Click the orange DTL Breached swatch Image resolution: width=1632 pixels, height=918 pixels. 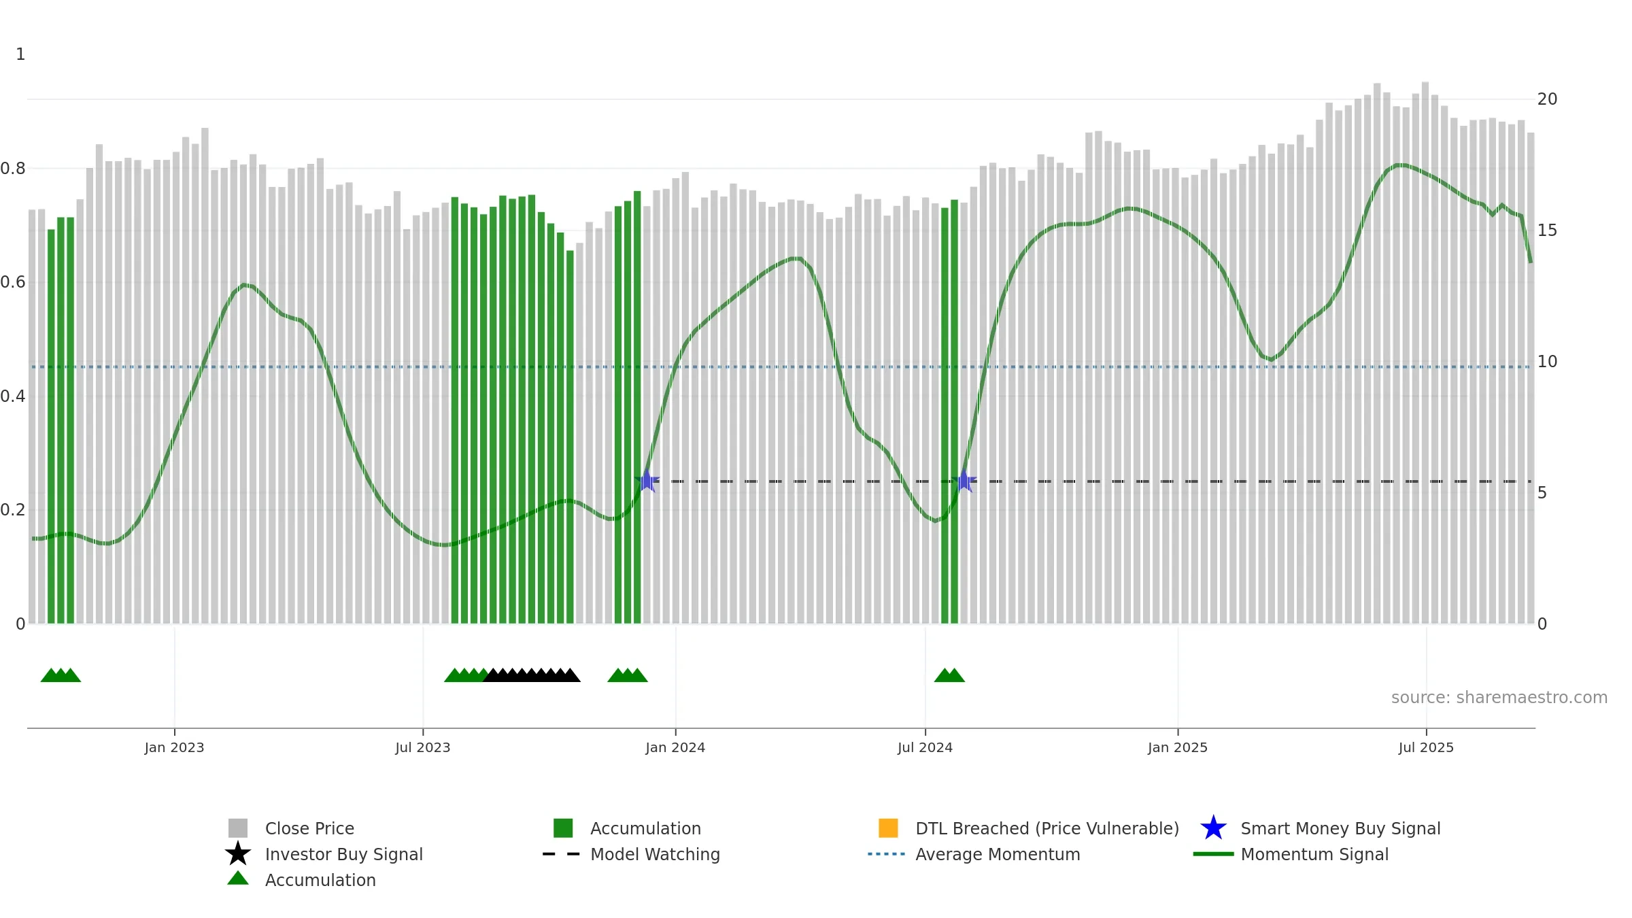[x=888, y=828]
